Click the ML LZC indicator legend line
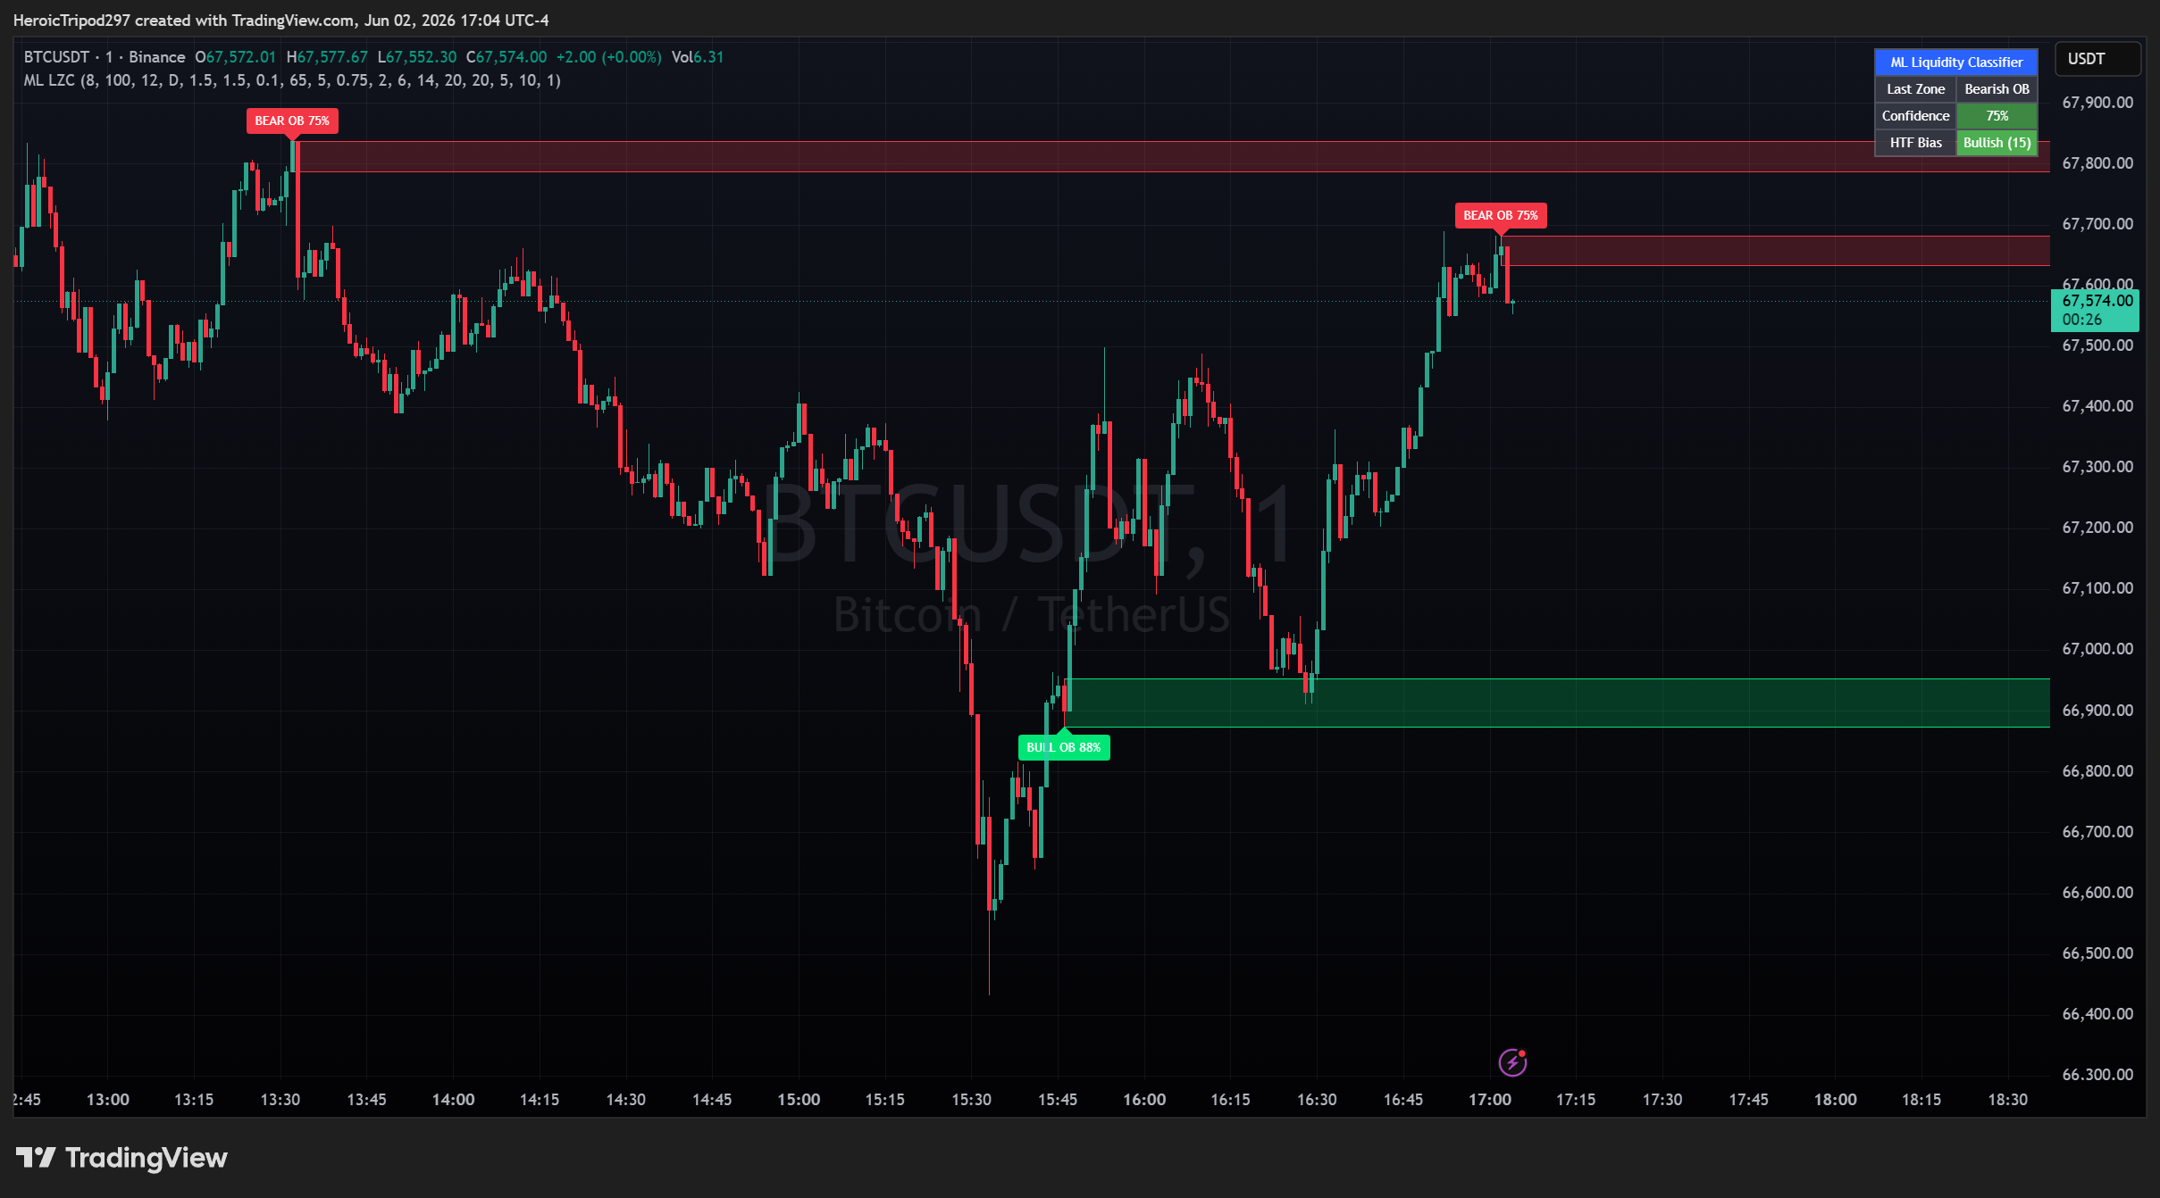This screenshot has height=1198, width=2160. coord(292,80)
